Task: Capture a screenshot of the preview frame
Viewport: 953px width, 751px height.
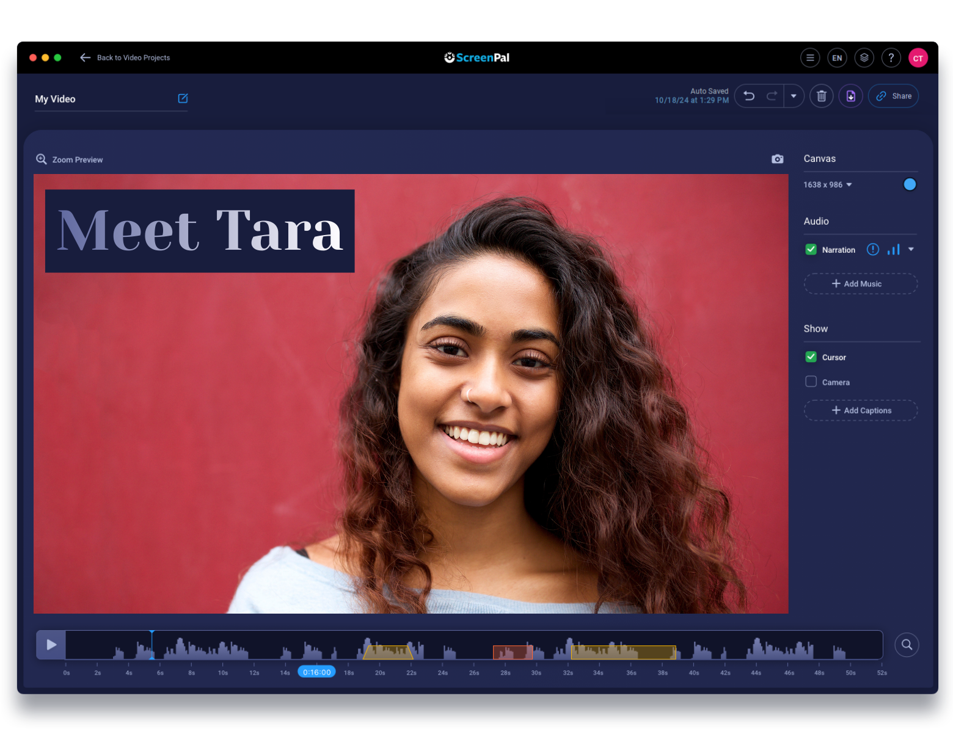Action: tap(777, 159)
